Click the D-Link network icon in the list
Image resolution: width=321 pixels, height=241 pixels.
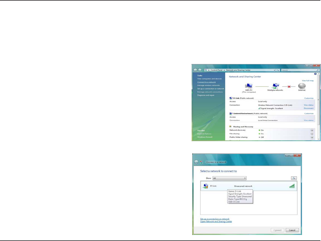coord(205,186)
